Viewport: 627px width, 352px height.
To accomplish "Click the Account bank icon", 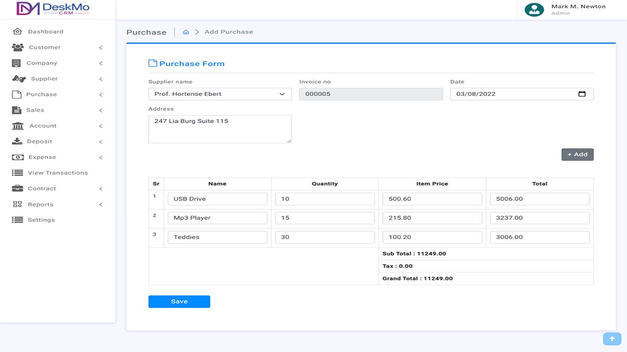I will (x=18, y=126).
